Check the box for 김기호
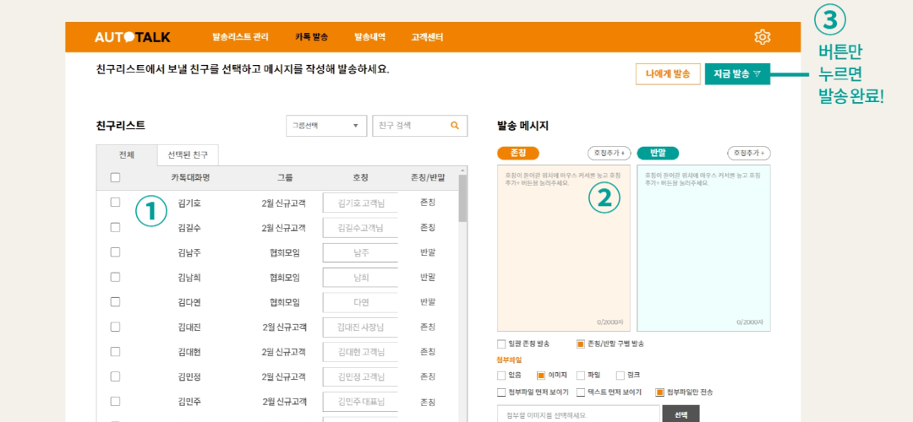The width and height of the screenshot is (913, 422). (115, 203)
